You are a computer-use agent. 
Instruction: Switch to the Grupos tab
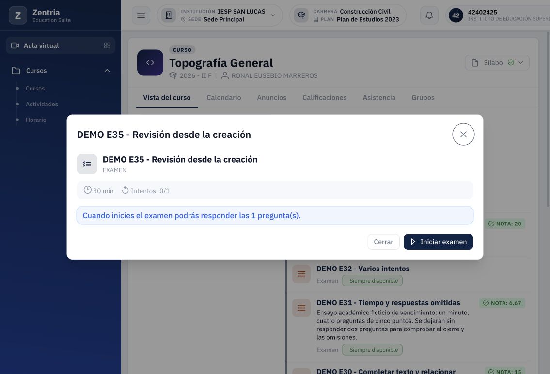pos(423,98)
